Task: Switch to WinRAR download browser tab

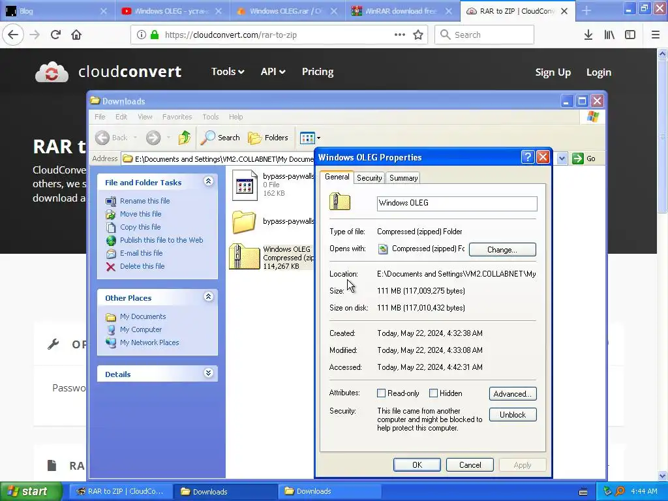Action: point(402,11)
